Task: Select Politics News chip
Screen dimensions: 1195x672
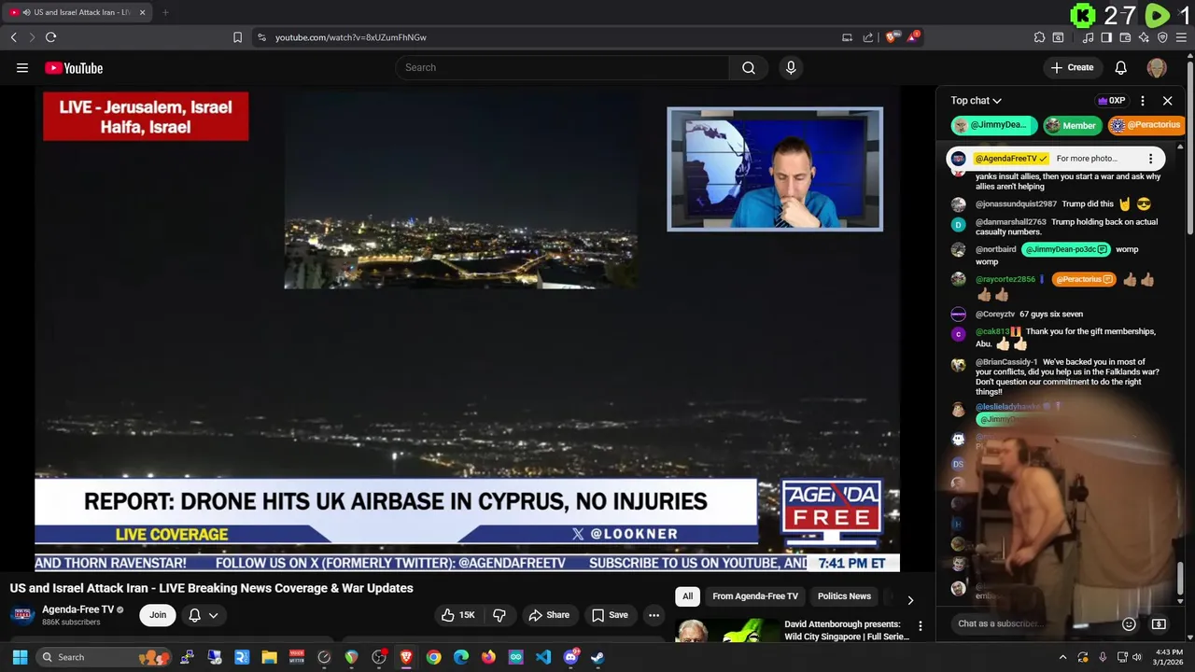Action: tap(844, 596)
